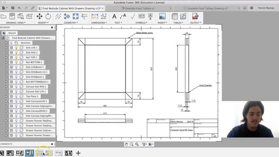
Task: Expand Carcase Rail LHS:1 tree node
Action: (6, 92)
